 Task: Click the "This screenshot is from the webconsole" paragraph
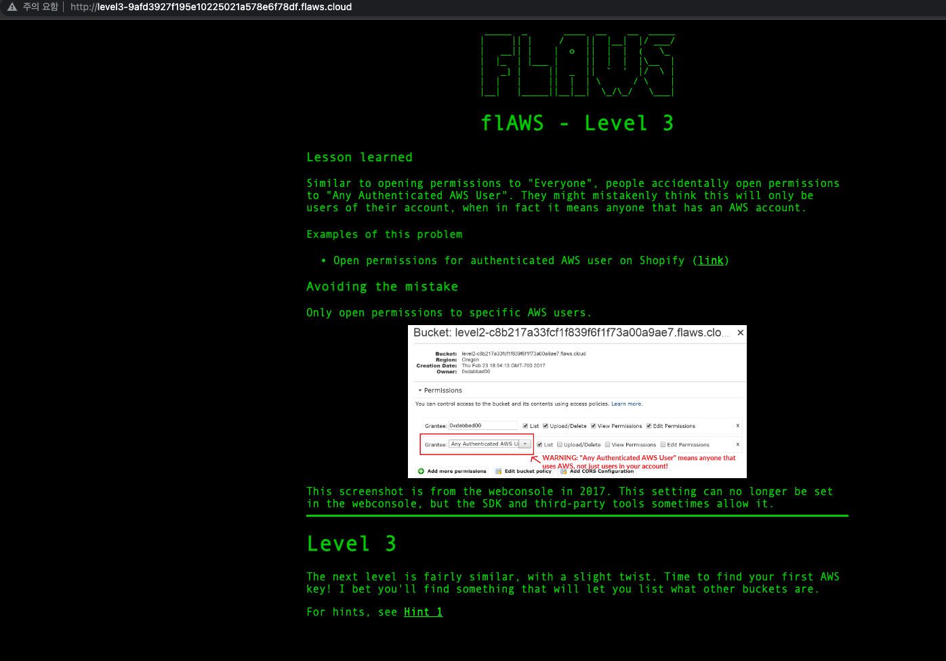tap(570, 498)
